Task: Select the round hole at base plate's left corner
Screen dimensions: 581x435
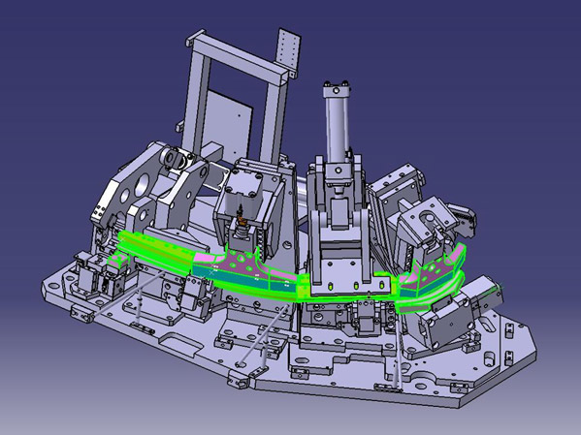Action: pos(53,286)
